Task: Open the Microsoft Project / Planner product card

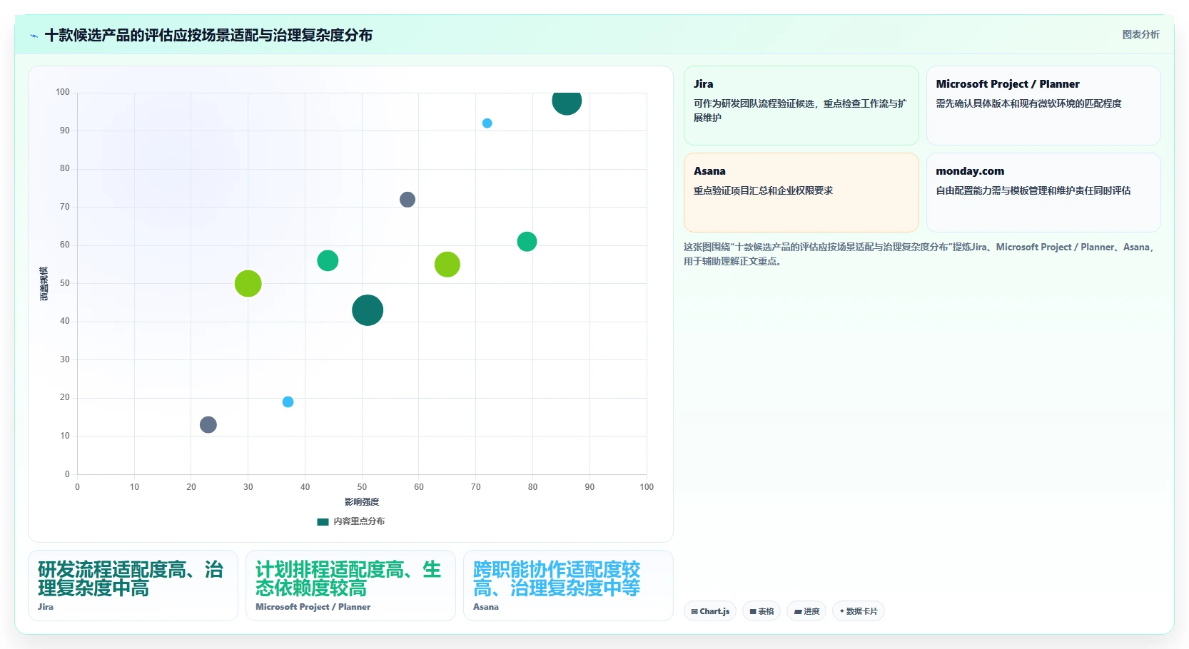Action: pos(1043,106)
